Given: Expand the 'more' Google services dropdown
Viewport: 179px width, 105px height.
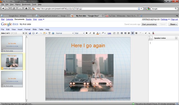Looking at the screenshot, I should [x=41, y=19].
